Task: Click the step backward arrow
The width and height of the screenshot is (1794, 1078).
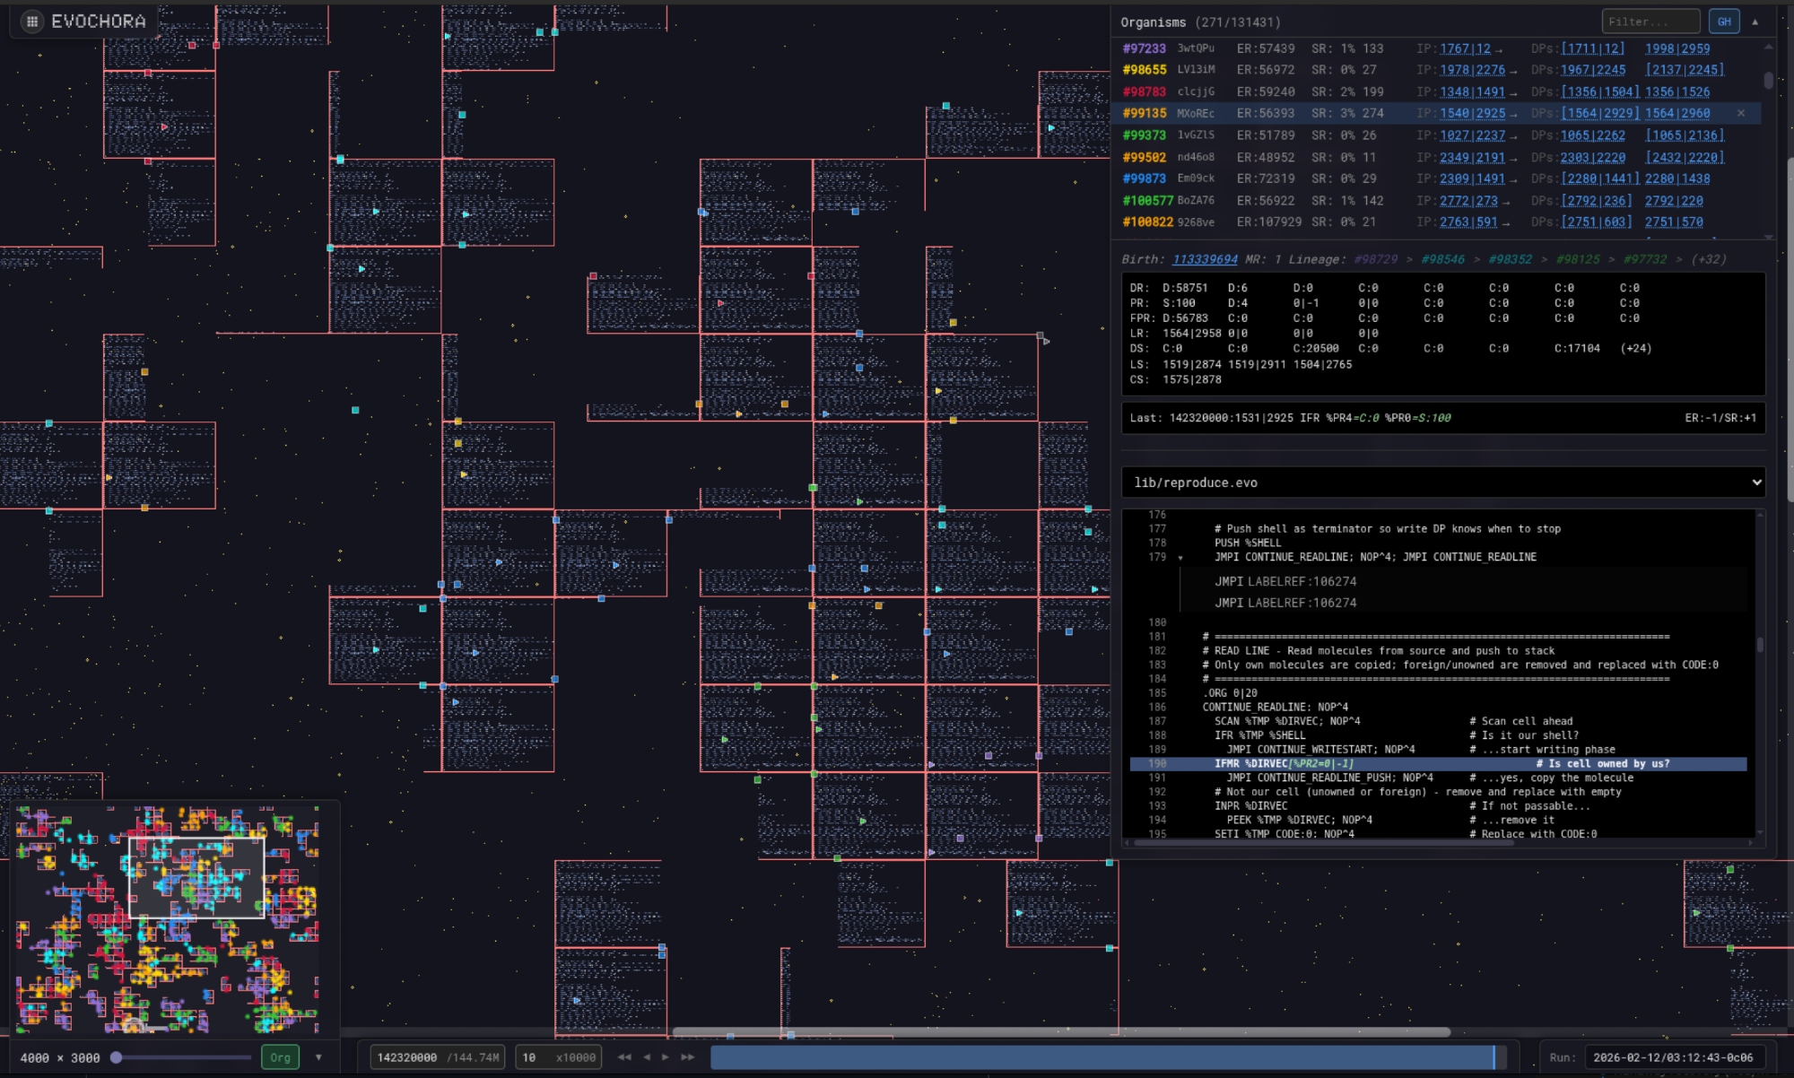Action: pyautogui.click(x=647, y=1057)
